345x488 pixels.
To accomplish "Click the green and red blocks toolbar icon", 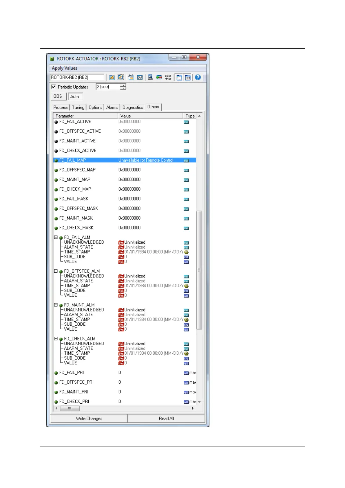I will coord(159,77).
